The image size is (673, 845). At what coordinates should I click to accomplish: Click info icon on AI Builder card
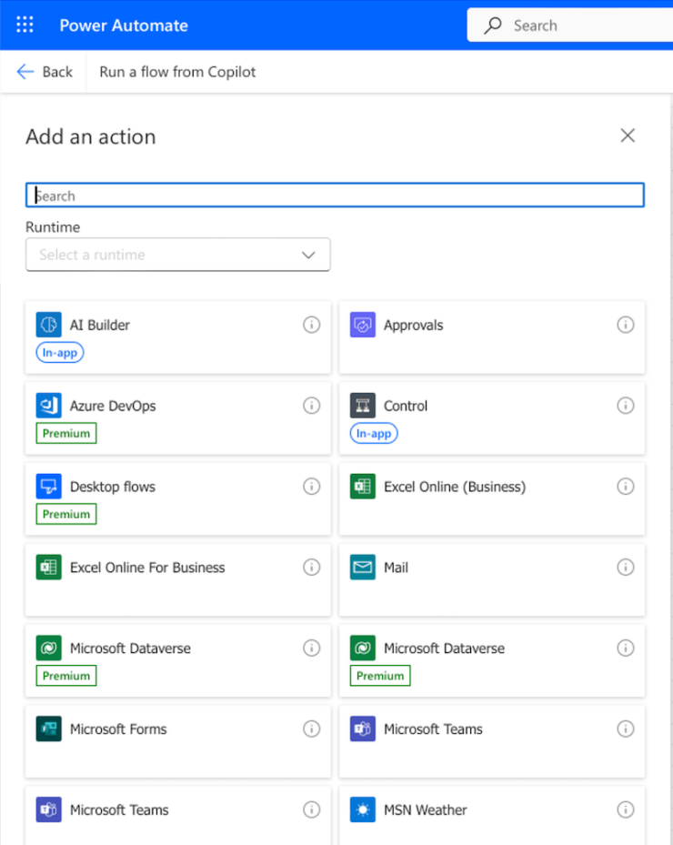(311, 324)
